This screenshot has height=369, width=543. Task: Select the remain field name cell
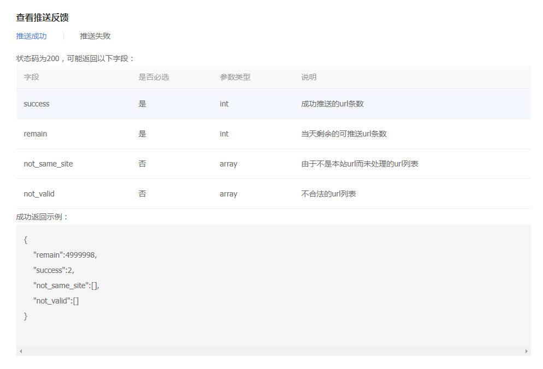(x=36, y=134)
